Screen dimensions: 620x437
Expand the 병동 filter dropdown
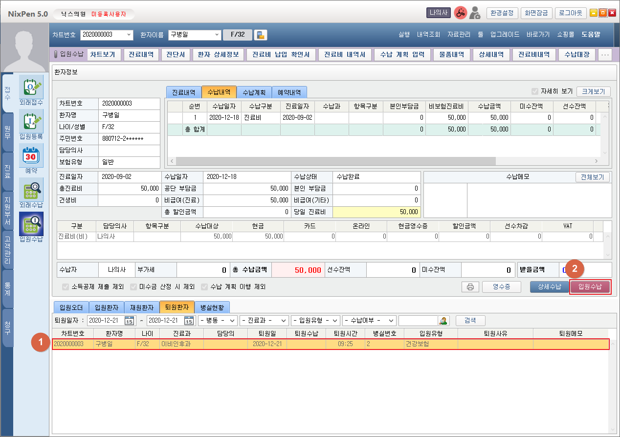(x=217, y=321)
